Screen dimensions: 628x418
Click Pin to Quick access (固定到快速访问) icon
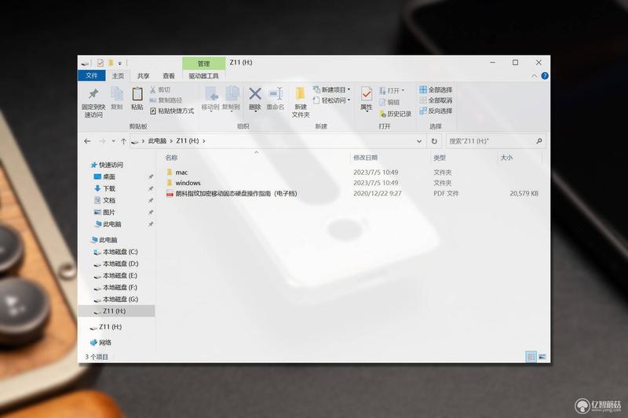93,94
